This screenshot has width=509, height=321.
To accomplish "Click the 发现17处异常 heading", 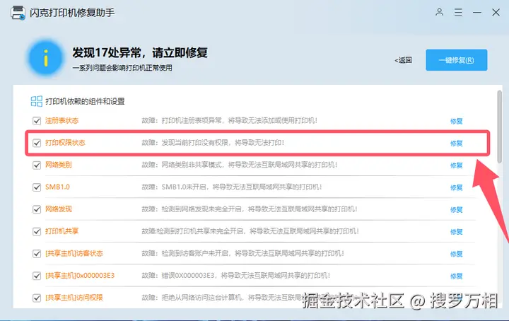I will [140, 52].
